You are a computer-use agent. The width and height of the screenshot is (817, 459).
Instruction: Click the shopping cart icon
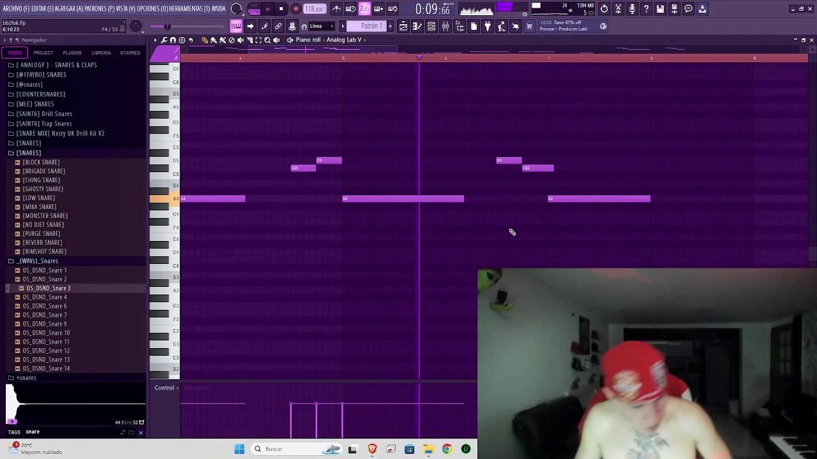tap(529, 26)
